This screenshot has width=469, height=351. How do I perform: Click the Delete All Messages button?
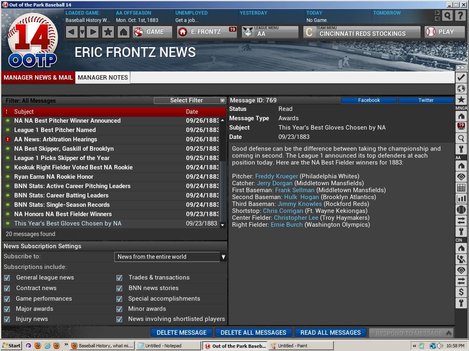(253, 332)
